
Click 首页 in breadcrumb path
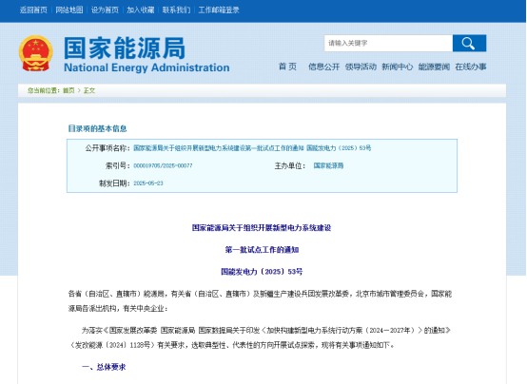[68, 90]
